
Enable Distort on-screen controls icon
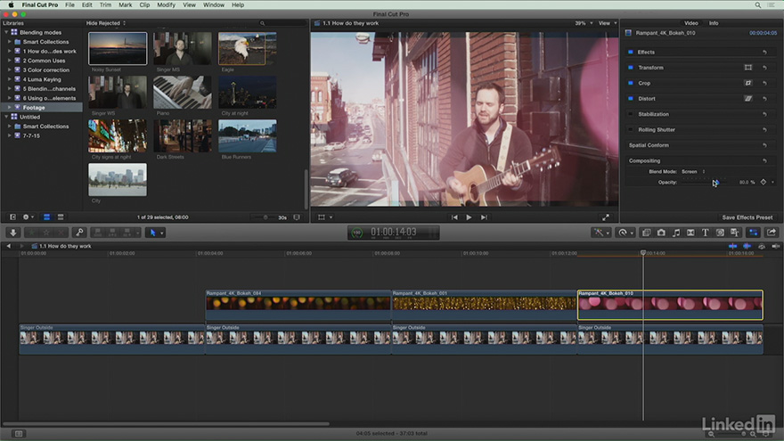point(748,99)
